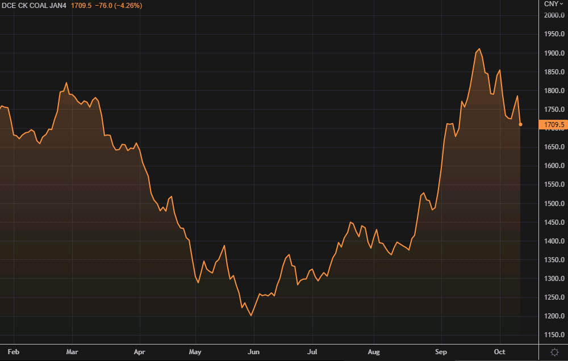Screen dimensions: 568x361
Task: Select the Aug label on time axis
Action: pyautogui.click(x=373, y=352)
